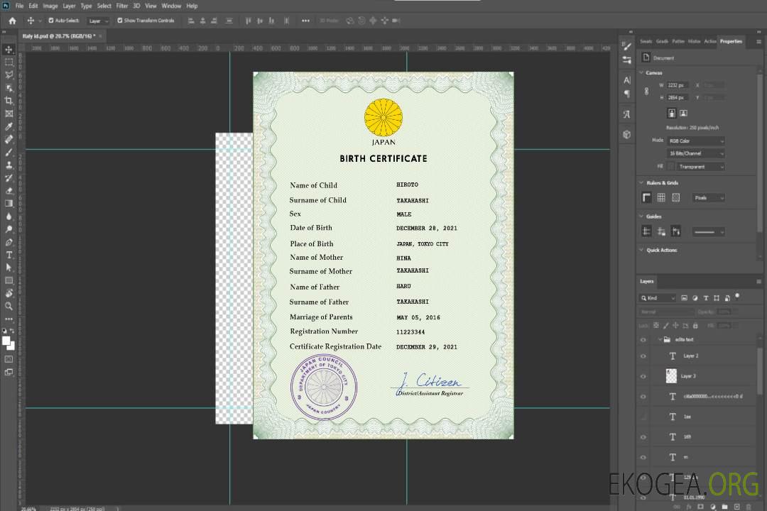Image resolution: width=767 pixels, height=511 pixels.
Task: Select the Move tool in the toolbar
Action: (x=9, y=49)
